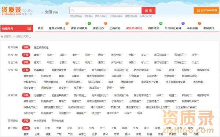Open the 资质代办 nav tab
220x137 pixels.
[x=98, y=28]
